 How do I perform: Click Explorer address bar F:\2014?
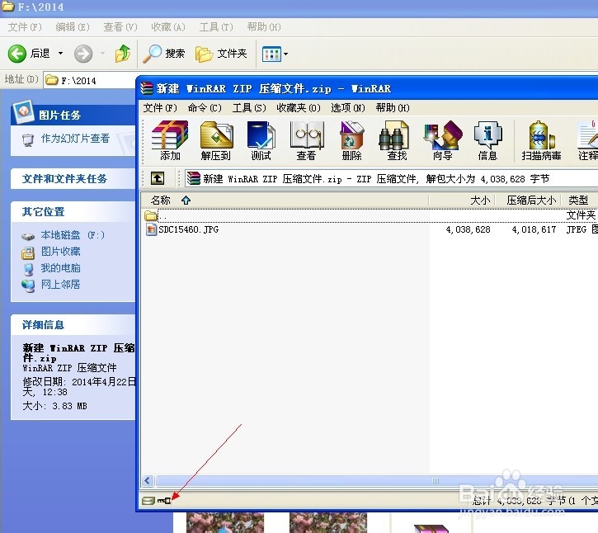(x=90, y=80)
